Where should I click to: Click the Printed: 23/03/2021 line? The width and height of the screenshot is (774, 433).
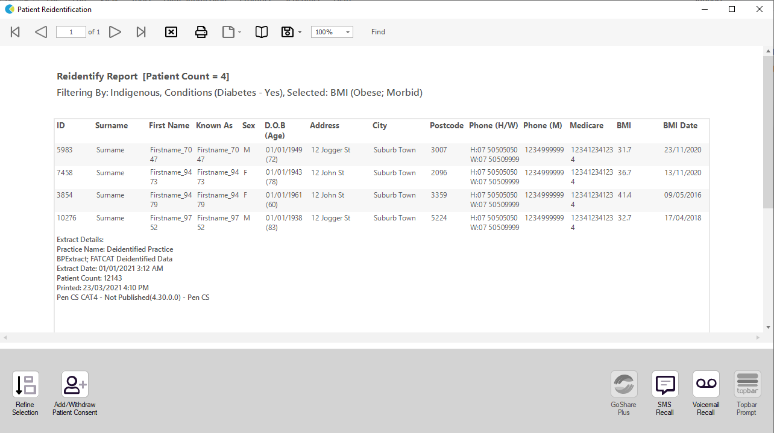[102, 288]
